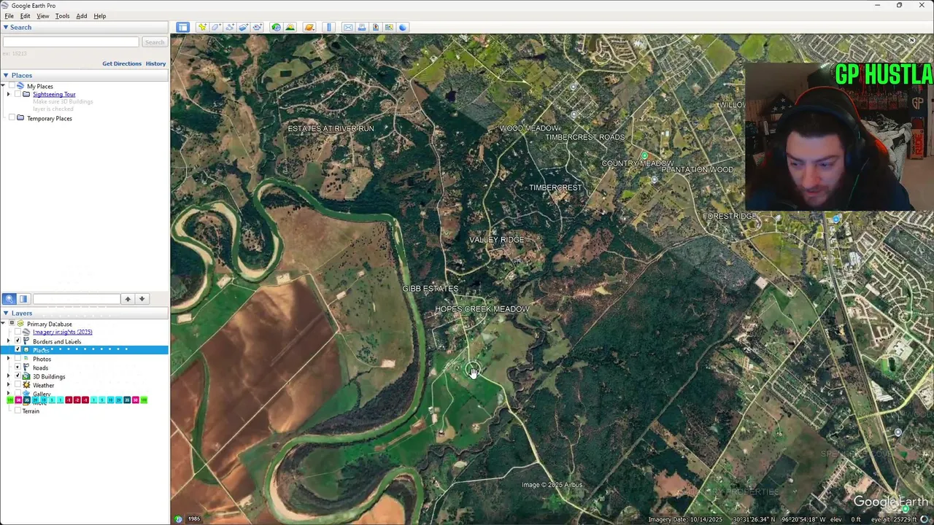Select the Temporary Places tree row

50,118
